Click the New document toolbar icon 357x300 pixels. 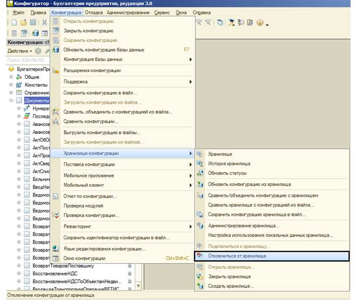(14, 22)
